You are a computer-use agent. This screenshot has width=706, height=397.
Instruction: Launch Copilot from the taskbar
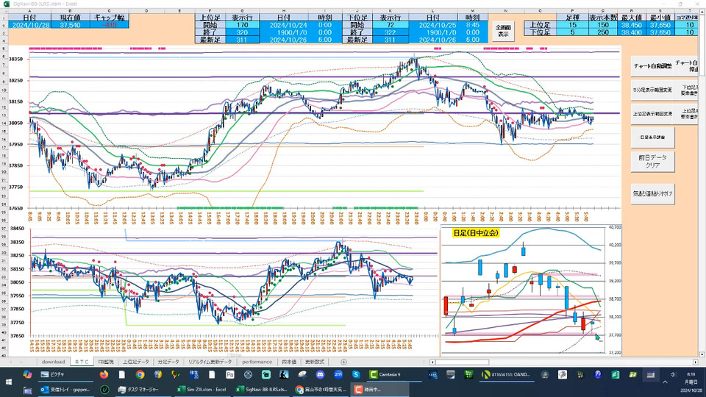tap(27, 374)
